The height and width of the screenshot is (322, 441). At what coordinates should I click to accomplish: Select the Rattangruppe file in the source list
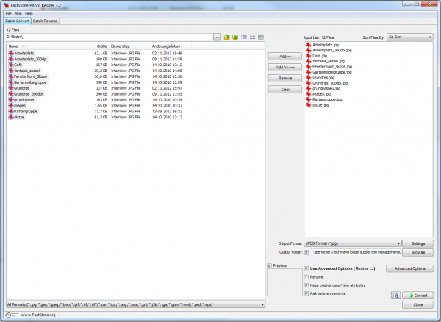pyautogui.click(x=27, y=110)
